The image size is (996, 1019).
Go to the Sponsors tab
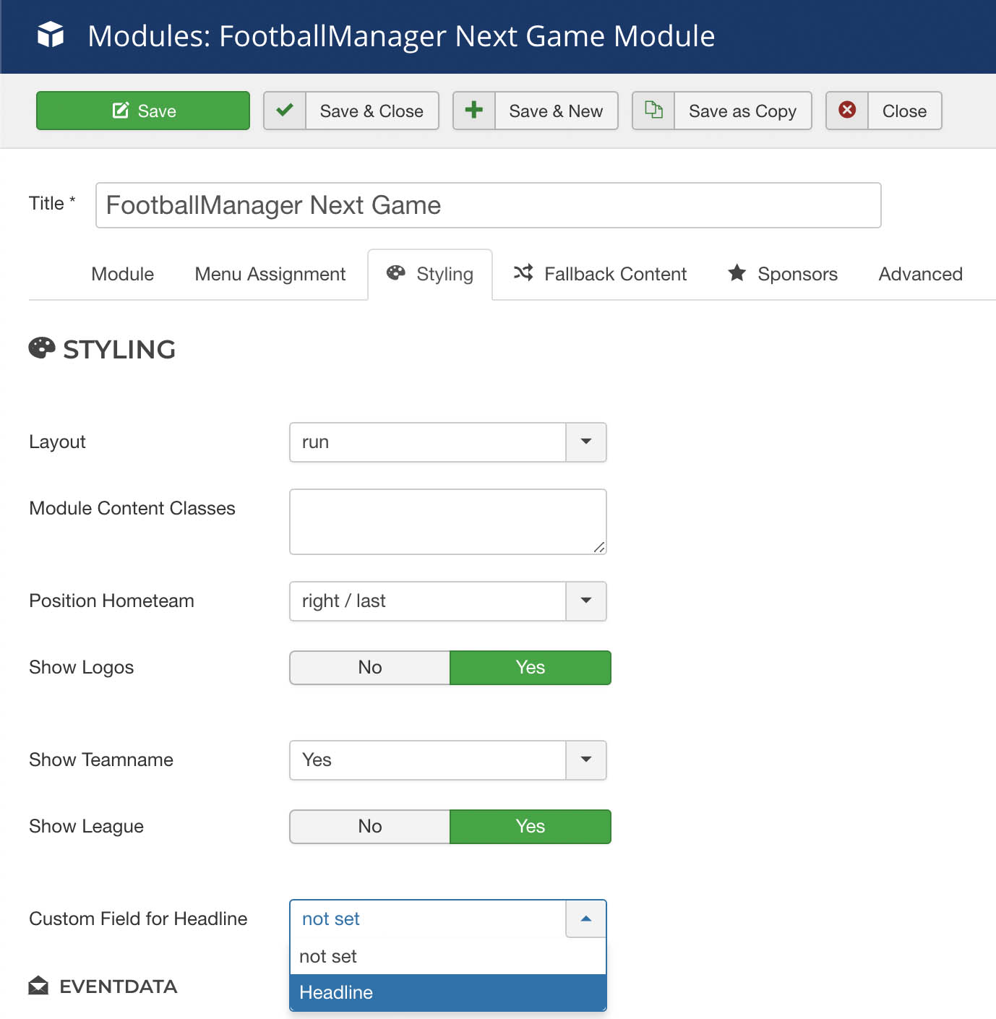(x=783, y=274)
